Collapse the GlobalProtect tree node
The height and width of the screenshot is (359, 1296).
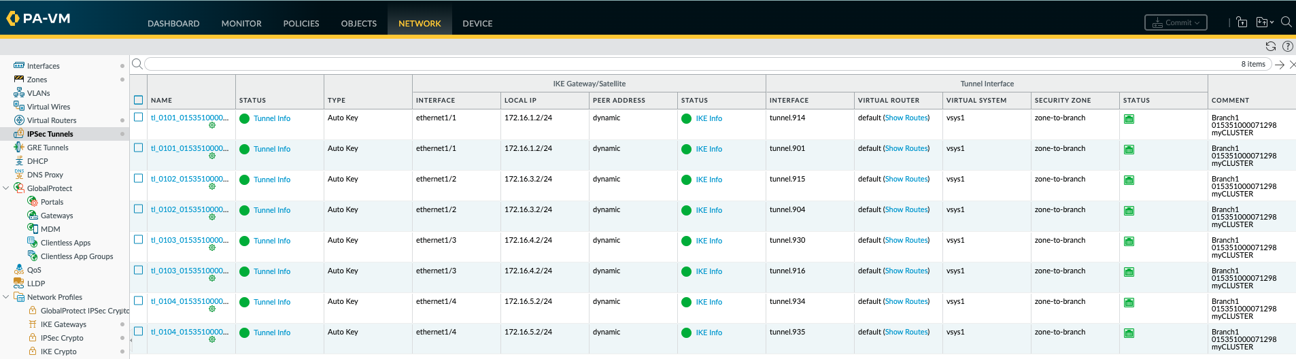tap(6, 188)
